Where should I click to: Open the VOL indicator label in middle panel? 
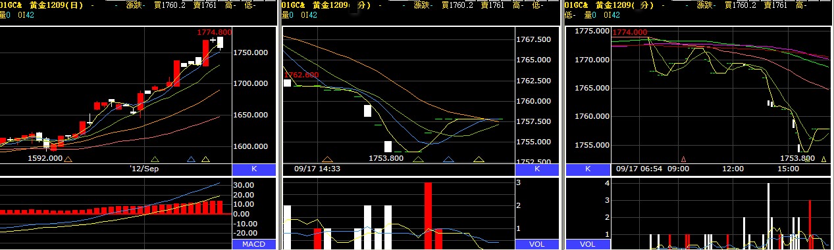click(536, 245)
